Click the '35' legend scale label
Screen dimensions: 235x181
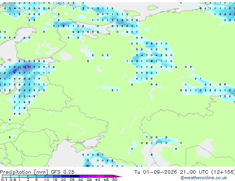pos(89,180)
